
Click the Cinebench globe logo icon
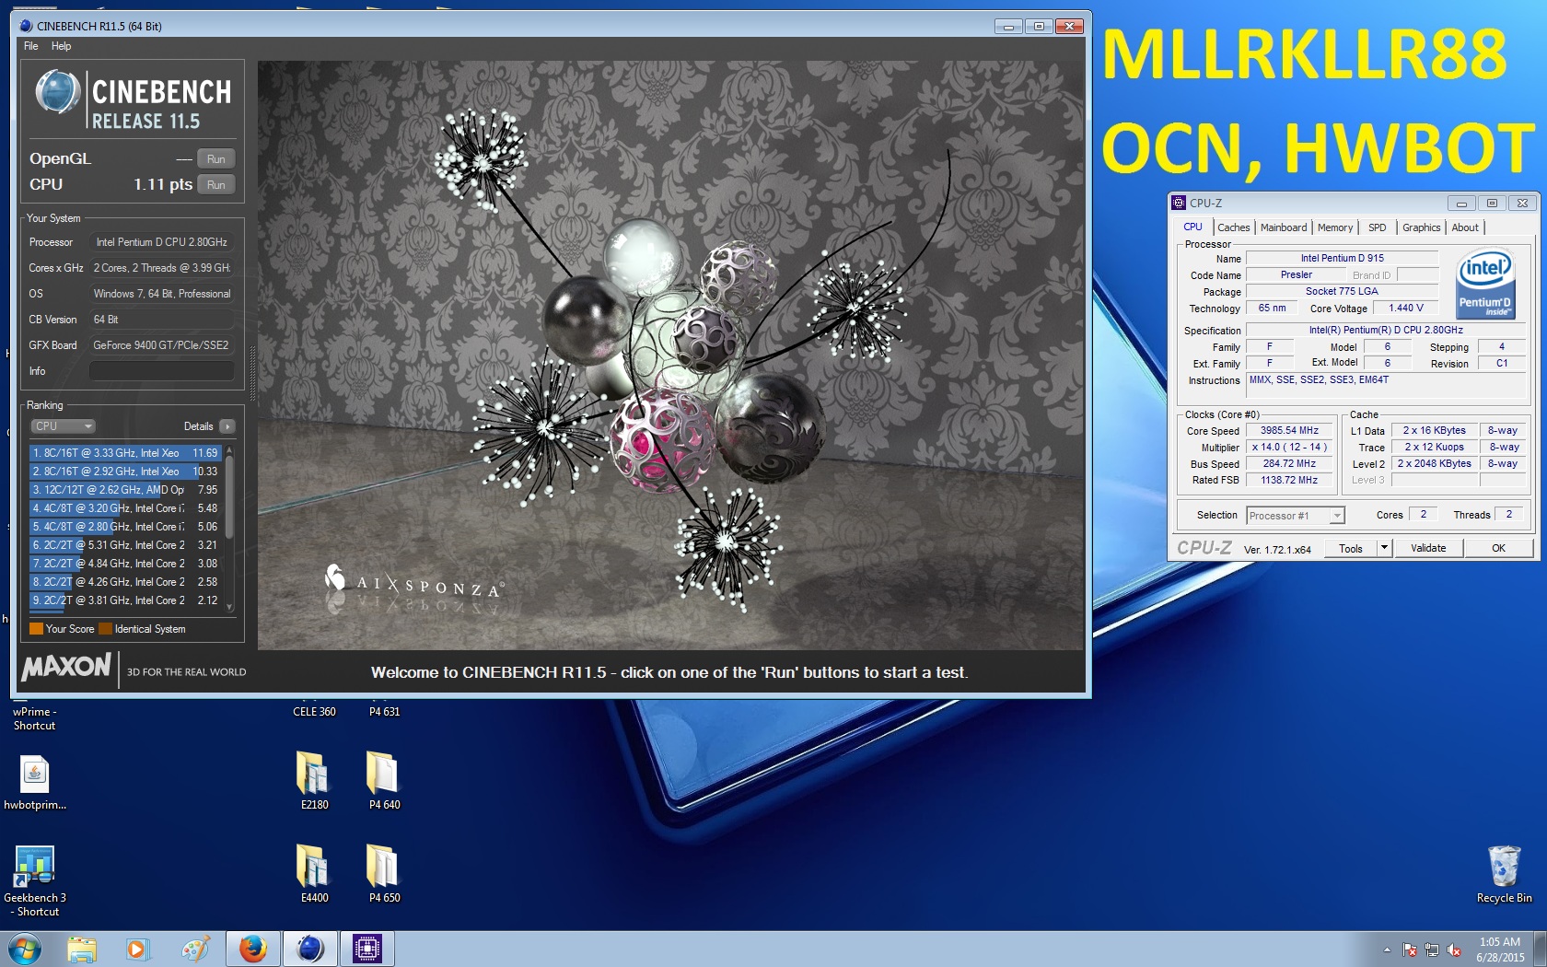click(57, 92)
